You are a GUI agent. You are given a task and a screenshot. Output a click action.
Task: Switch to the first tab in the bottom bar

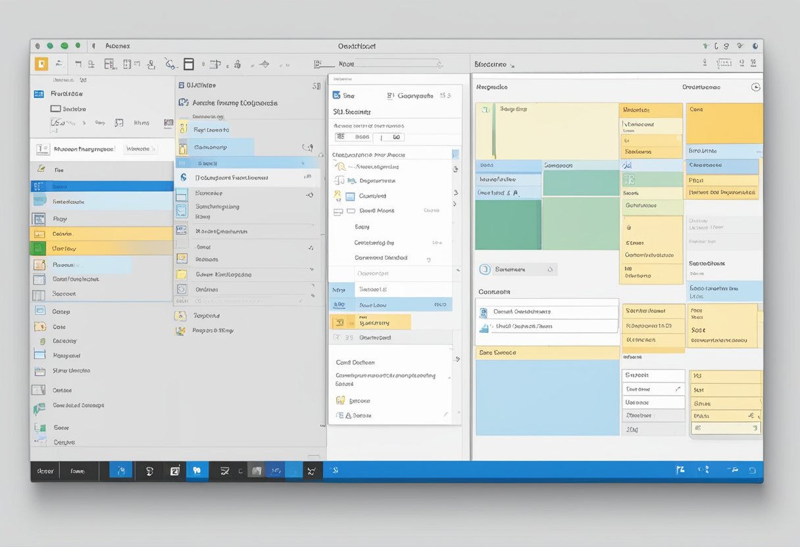44,471
